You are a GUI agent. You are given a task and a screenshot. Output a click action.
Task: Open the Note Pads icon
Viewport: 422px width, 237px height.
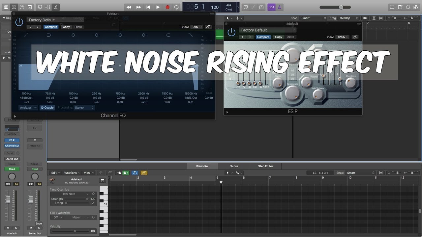coord(400,7)
